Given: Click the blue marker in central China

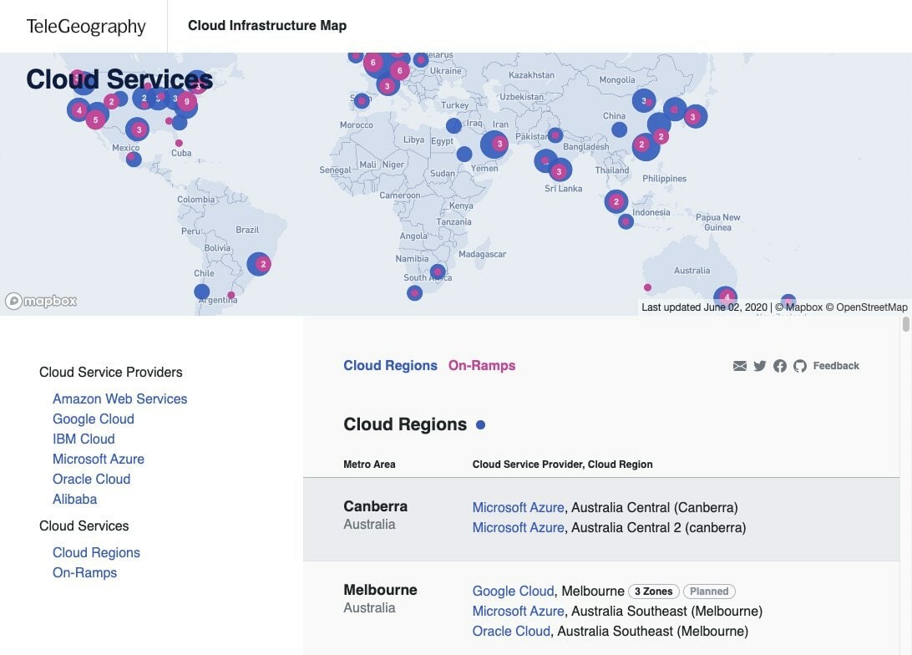Looking at the screenshot, I should [620, 129].
